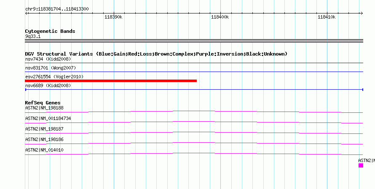Click the esv2761554 (Vogler2010) variant label
Viewport: 375px width, 189px height.
(54, 77)
